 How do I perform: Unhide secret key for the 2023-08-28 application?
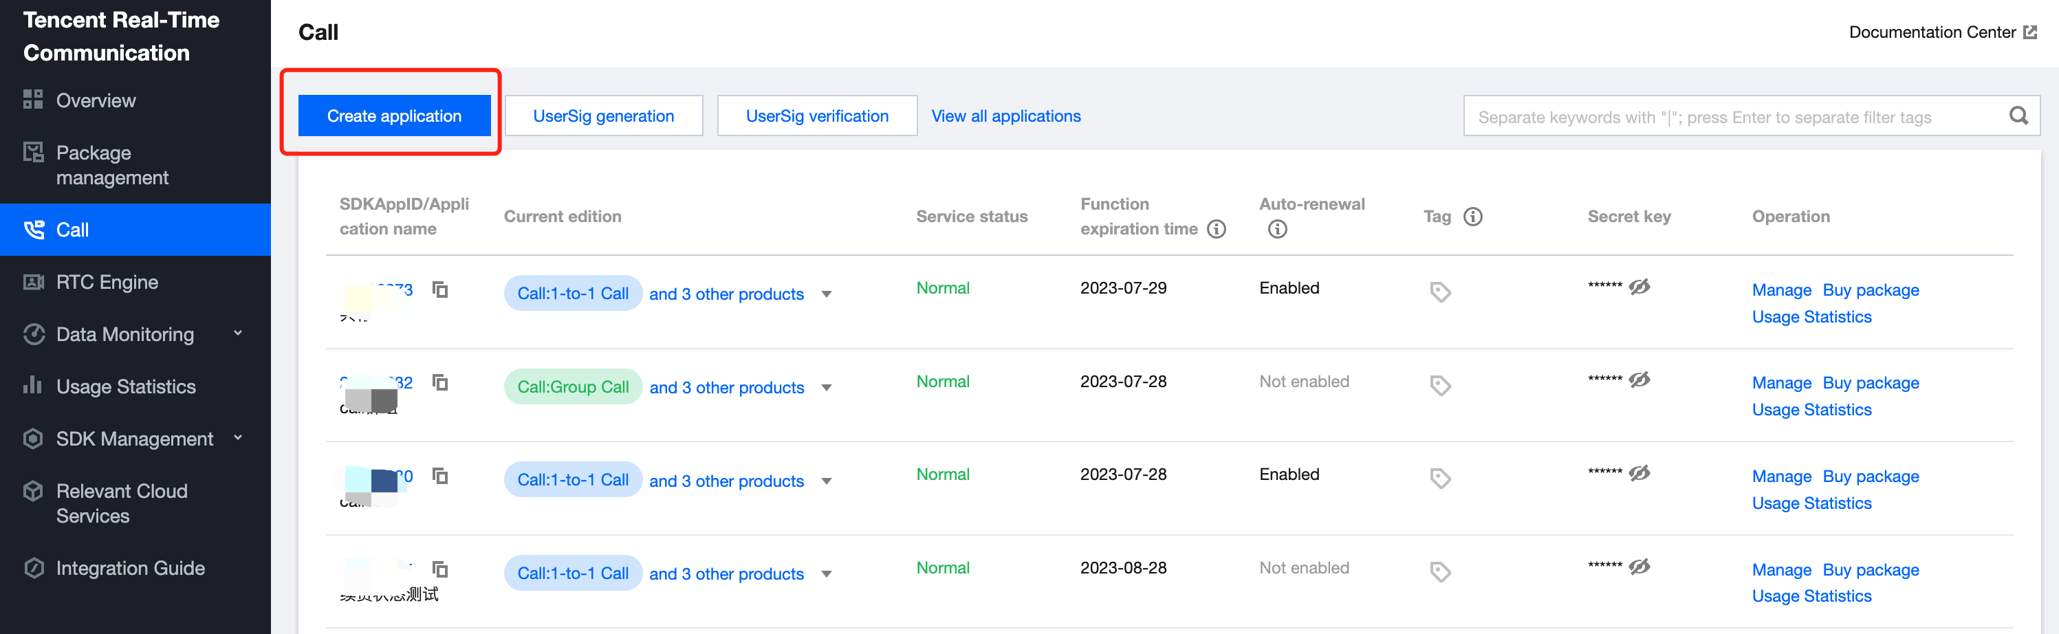click(x=1639, y=567)
